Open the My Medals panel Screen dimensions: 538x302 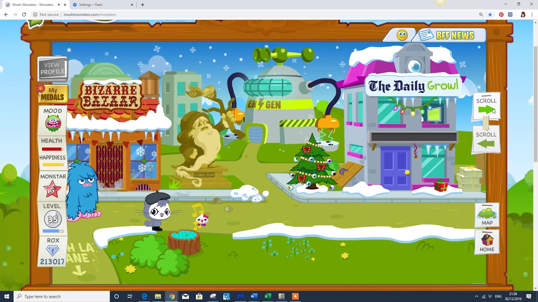[52, 94]
